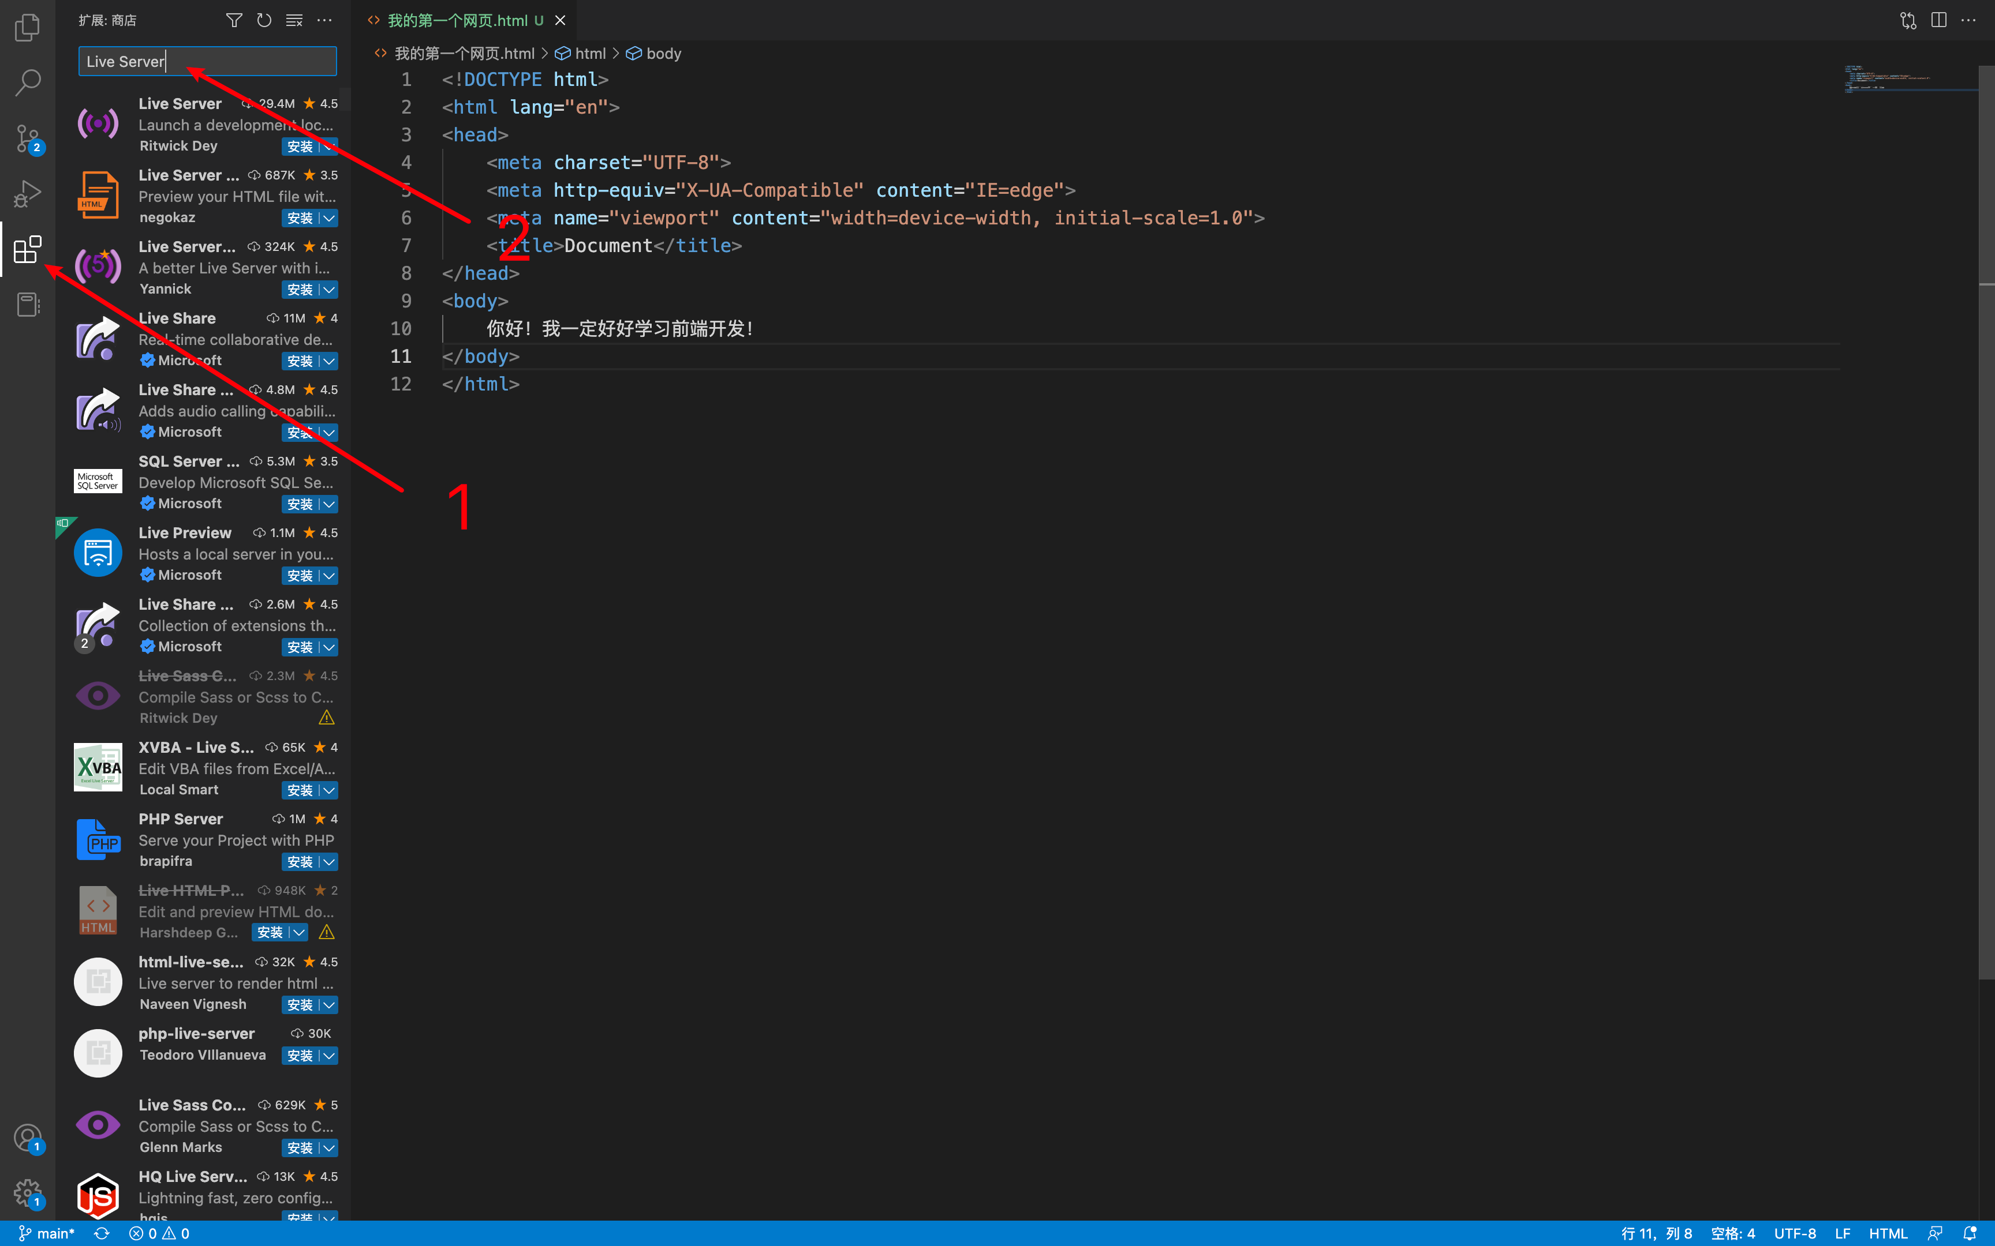Click the 空格: 4 indentation status item
This screenshot has width=1995, height=1246.
pyautogui.click(x=1733, y=1233)
